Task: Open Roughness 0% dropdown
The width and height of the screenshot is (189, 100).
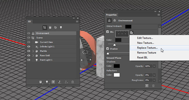Action: [154, 80]
